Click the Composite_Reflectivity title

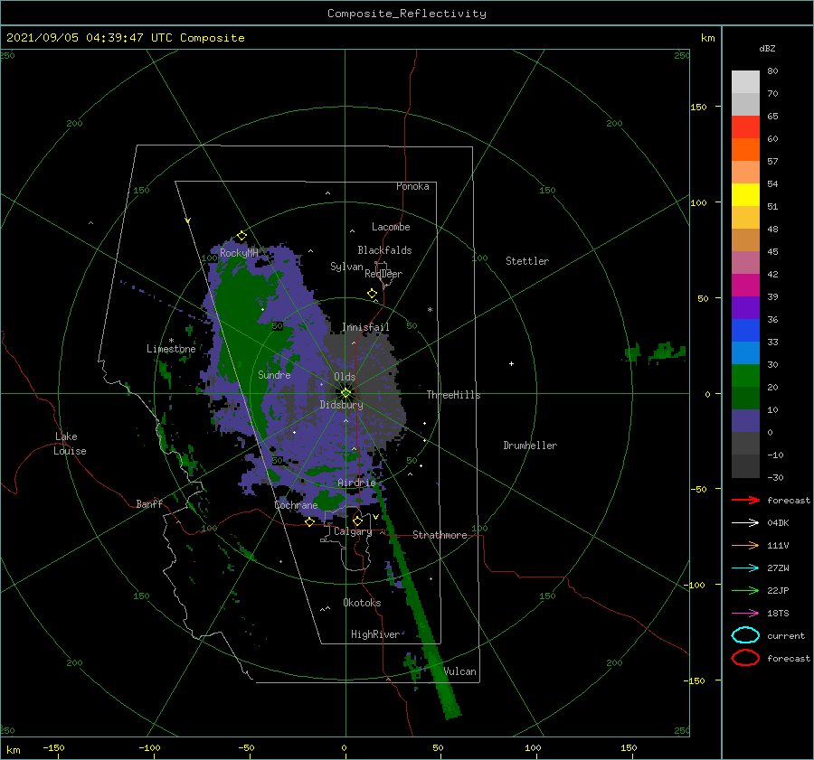tap(406, 14)
